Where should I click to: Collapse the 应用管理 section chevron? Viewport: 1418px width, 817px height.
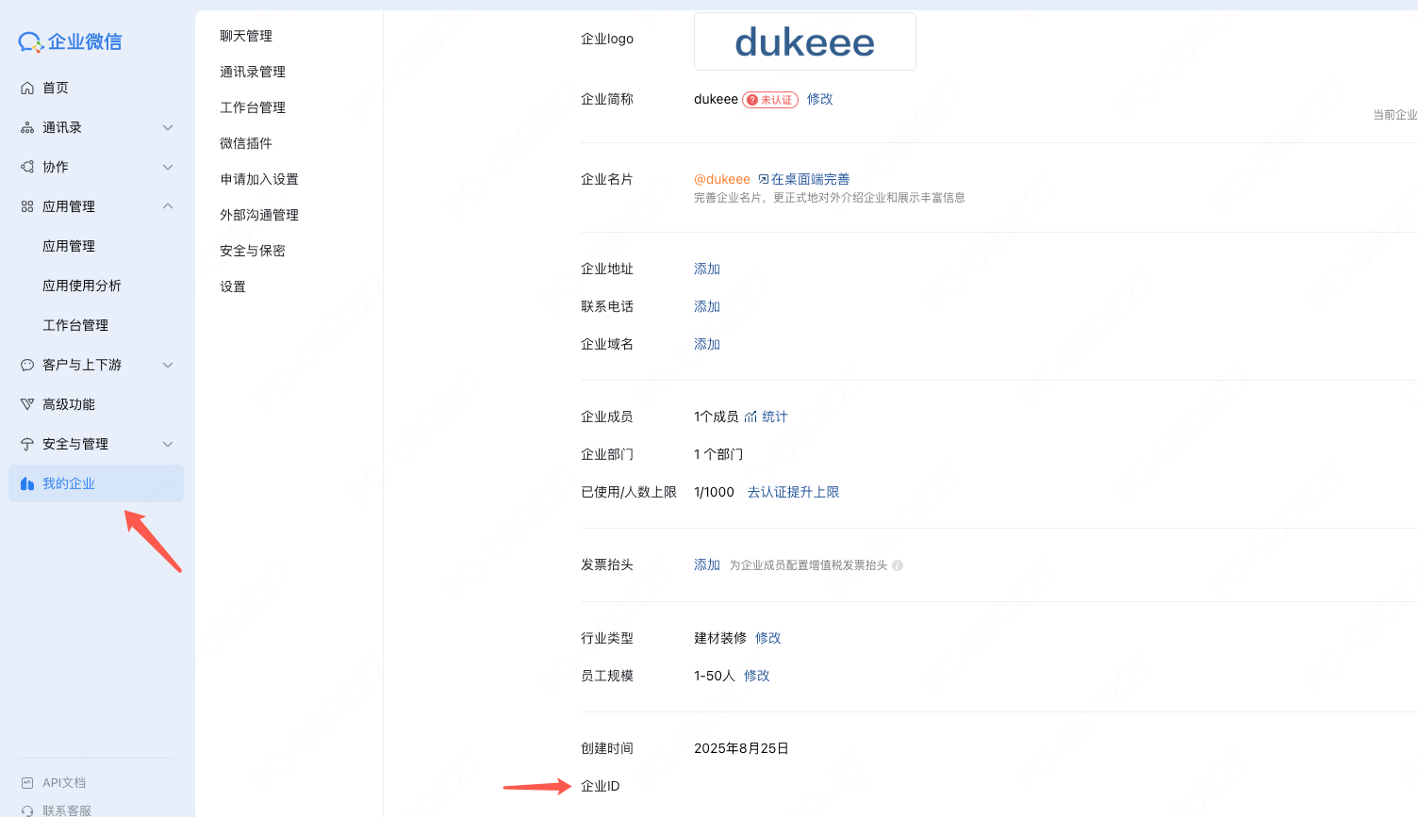pos(168,206)
